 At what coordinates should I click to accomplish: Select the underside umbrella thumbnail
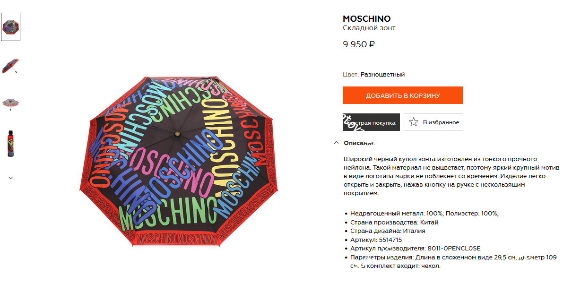(10, 104)
